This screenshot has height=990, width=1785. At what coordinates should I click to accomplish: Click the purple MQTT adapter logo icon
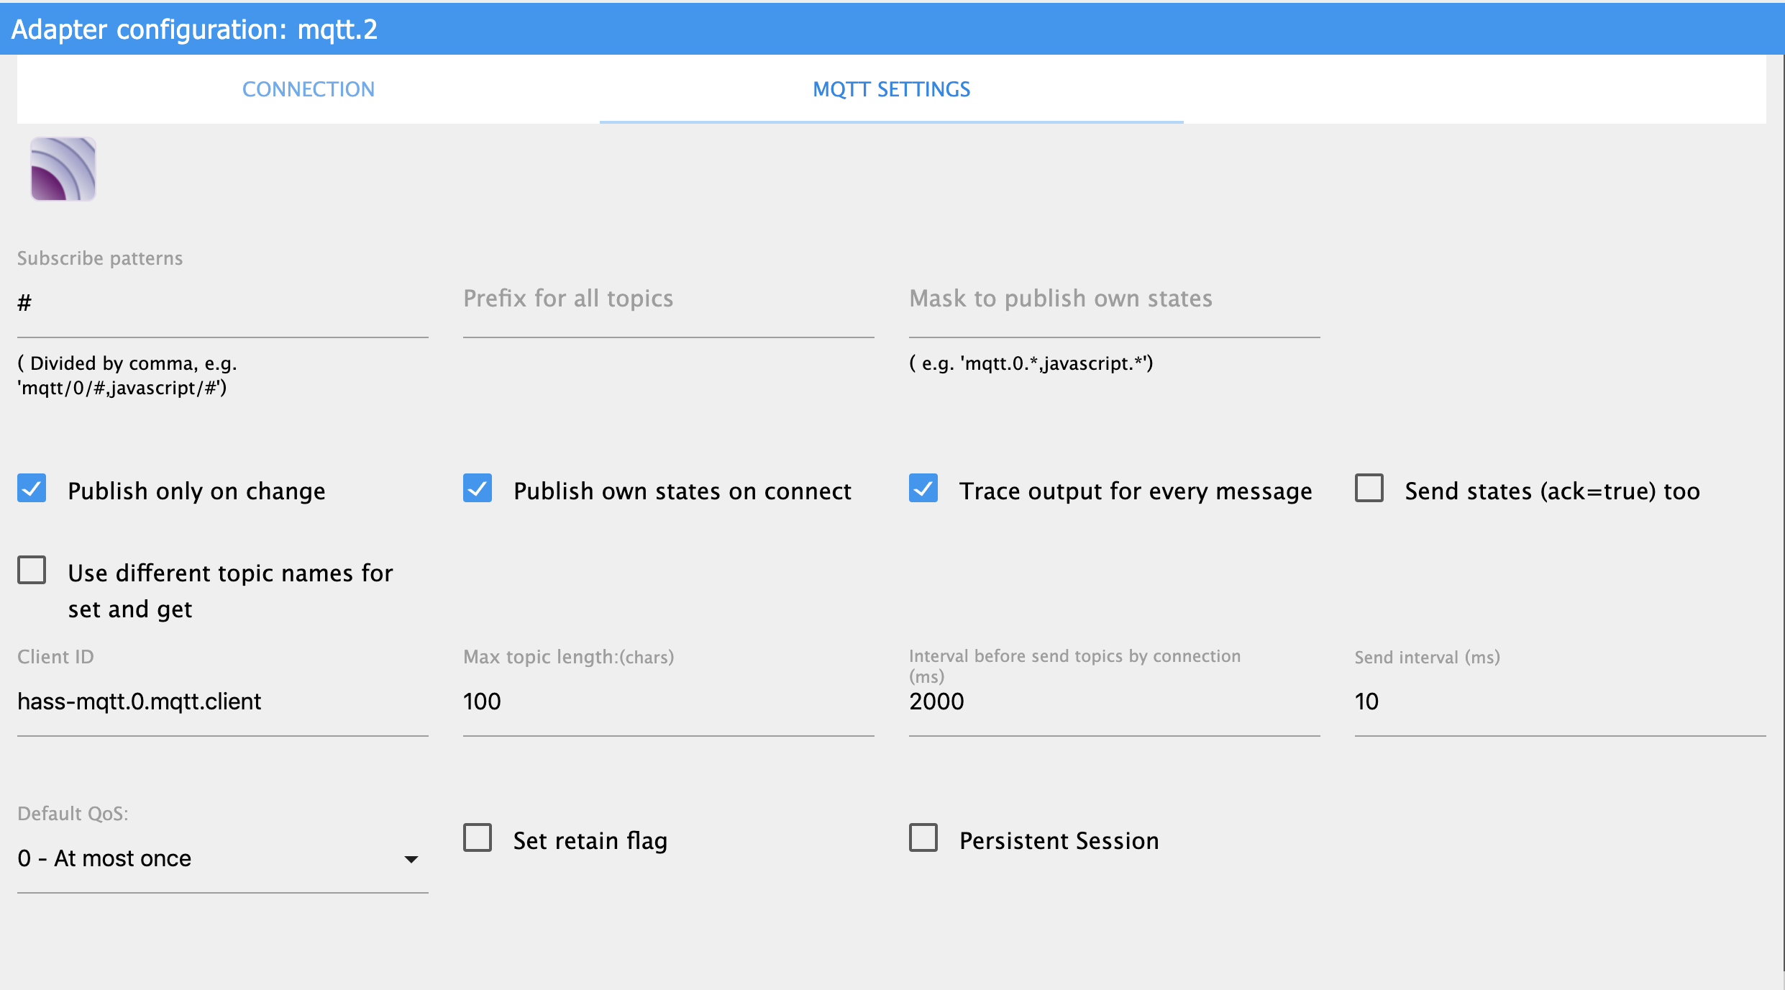[x=63, y=169]
